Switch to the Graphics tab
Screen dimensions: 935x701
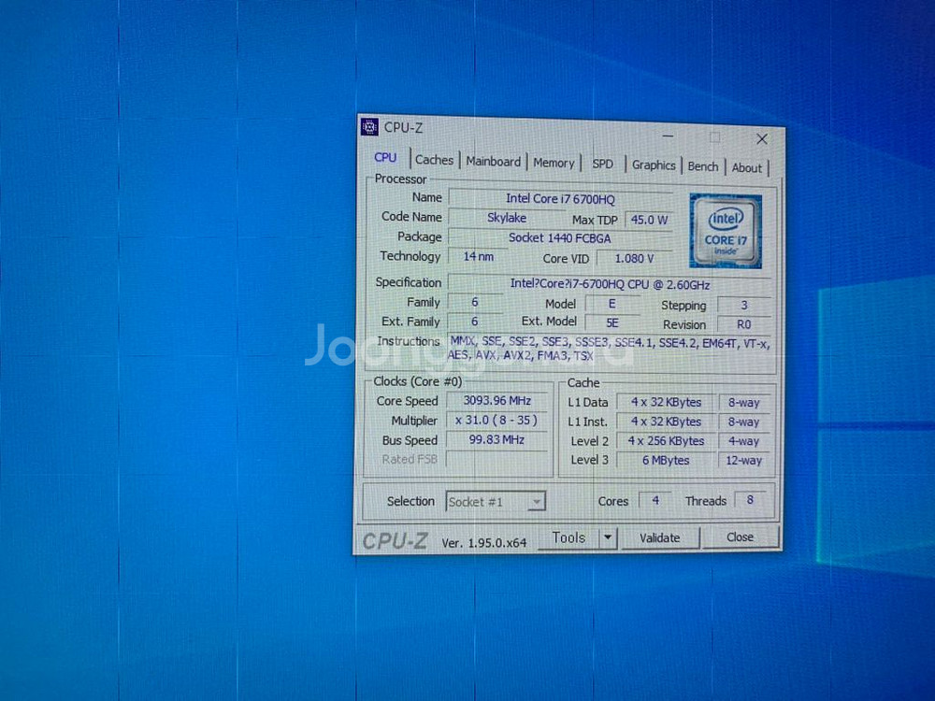click(x=654, y=165)
